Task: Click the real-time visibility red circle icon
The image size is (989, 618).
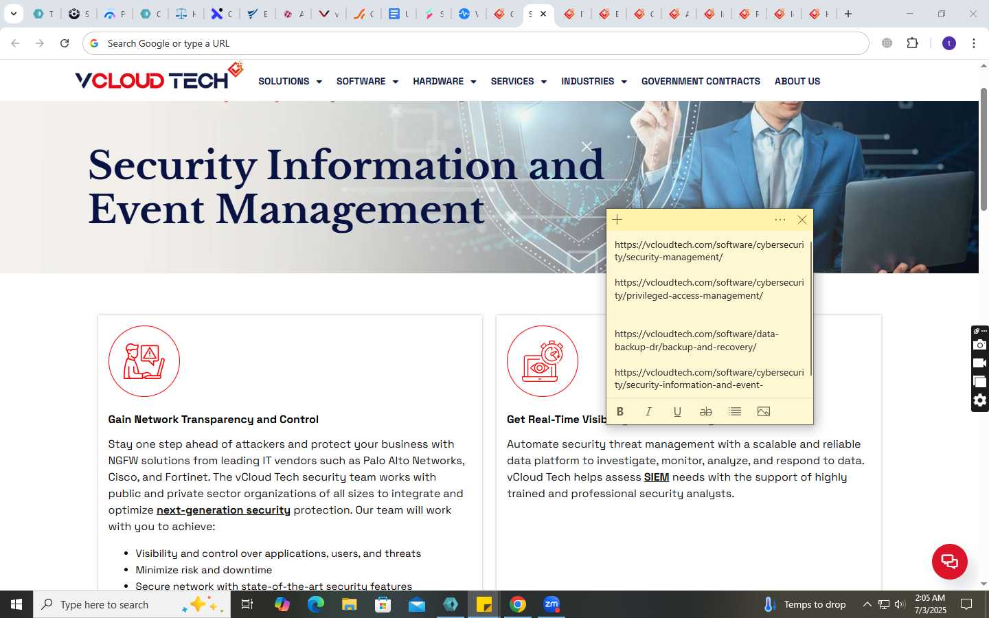Action: click(x=543, y=361)
